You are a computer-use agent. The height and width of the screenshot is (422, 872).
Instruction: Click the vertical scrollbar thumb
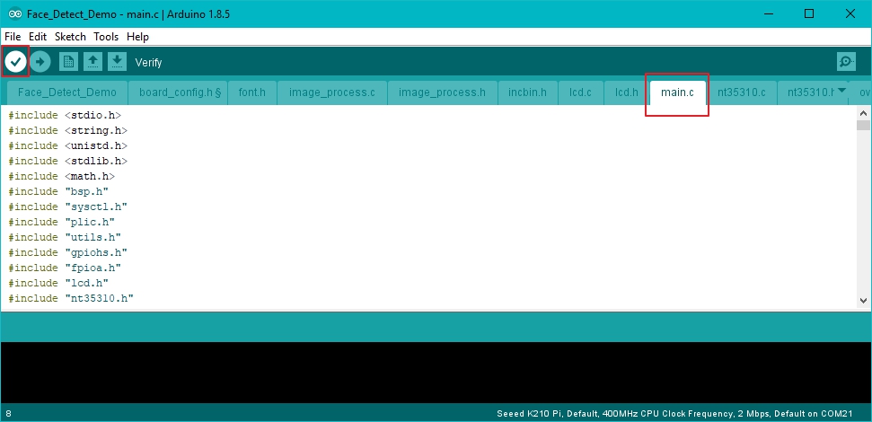pyautogui.click(x=863, y=125)
